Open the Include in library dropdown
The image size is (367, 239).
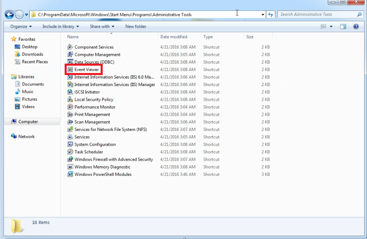pyautogui.click(x=61, y=27)
